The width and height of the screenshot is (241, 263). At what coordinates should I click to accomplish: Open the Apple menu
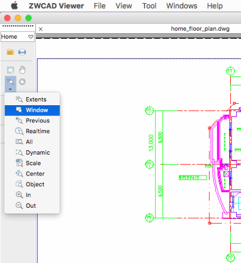tap(14, 6)
